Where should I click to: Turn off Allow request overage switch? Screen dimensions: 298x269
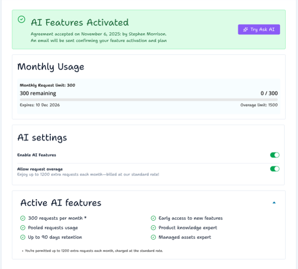click(x=274, y=169)
